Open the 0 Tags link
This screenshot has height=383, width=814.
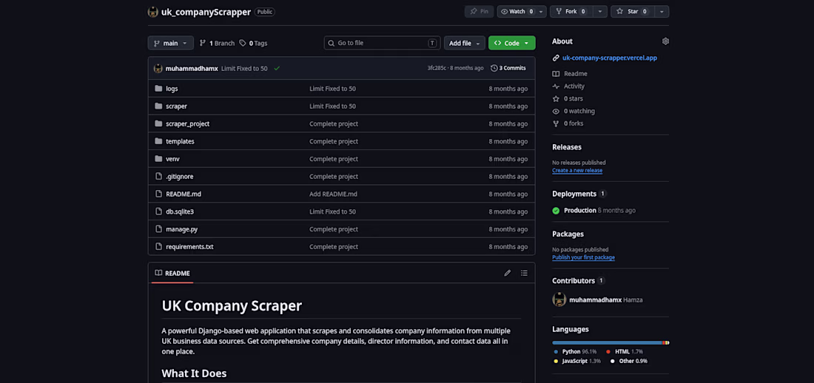(x=254, y=43)
